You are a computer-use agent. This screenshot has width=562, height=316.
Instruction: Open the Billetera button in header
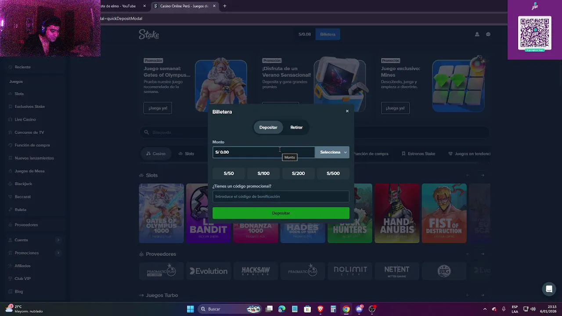(328, 34)
